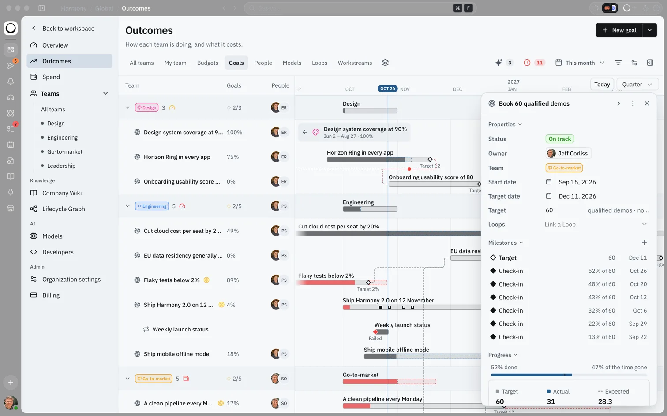Viewport: 667px width, 416px height.
Task: Jump to Today on the timeline
Action: 602,85
